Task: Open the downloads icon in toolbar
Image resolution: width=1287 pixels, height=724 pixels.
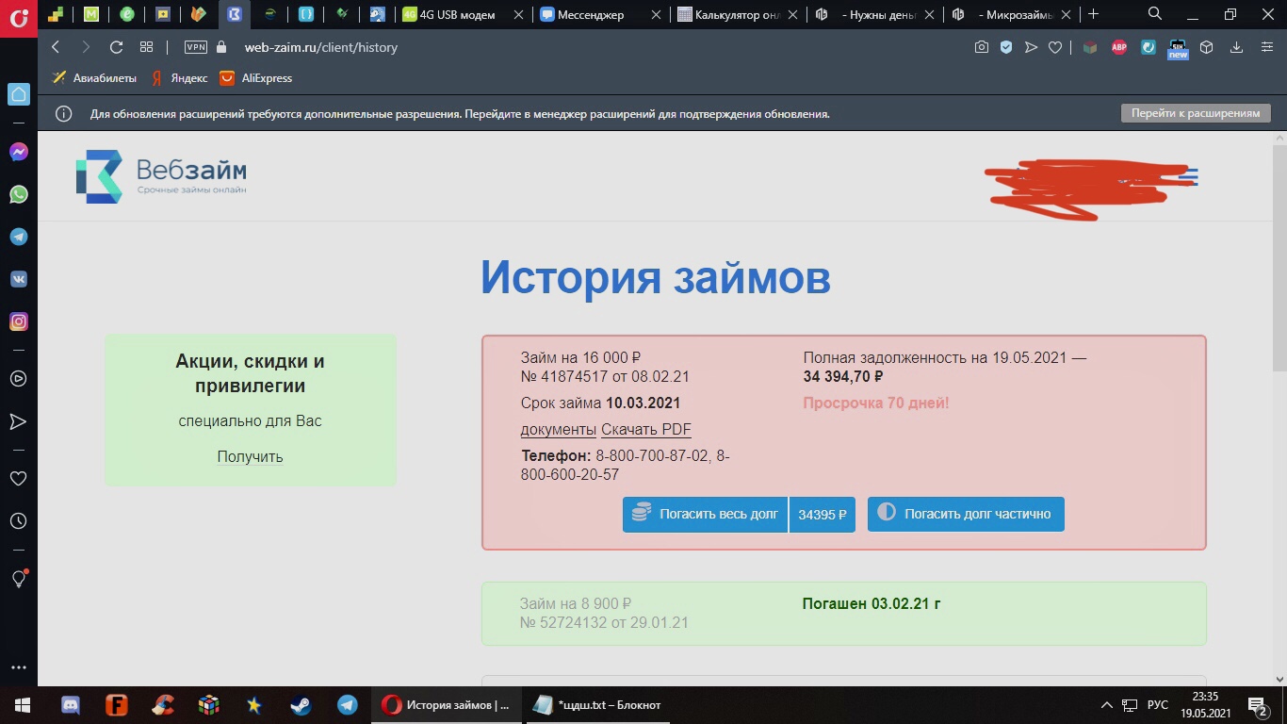Action: click(x=1235, y=47)
